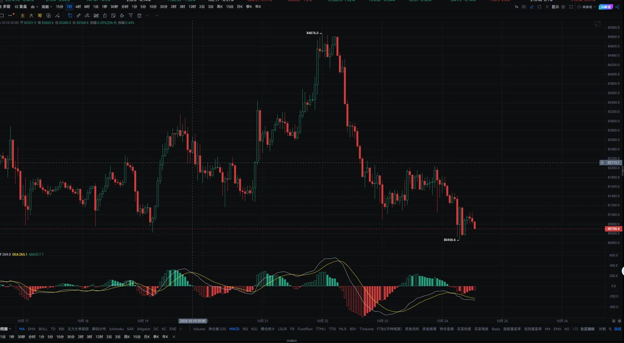Toggle the KDJ sub-indicator
Screen dimensions: 624x343
pos(254,329)
